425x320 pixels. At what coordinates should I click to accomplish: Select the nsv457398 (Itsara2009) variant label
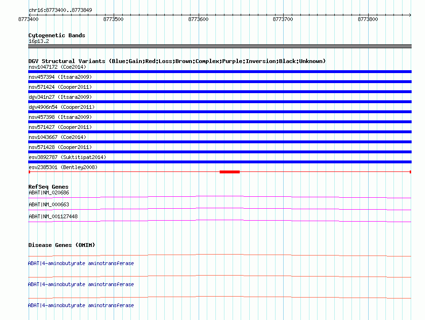[60, 117]
